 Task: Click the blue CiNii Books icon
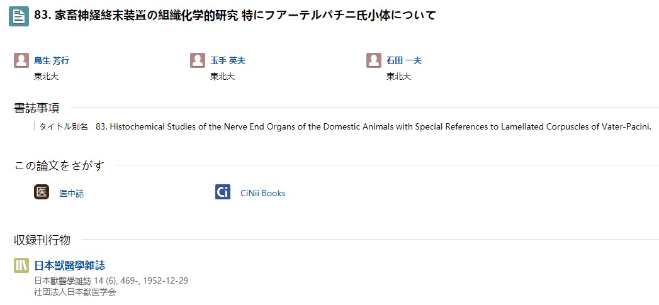click(223, 192)
